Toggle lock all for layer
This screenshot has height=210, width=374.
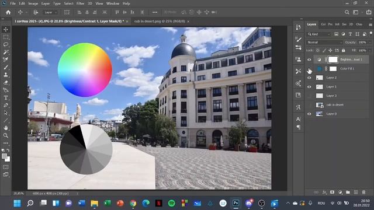(343, 51)
